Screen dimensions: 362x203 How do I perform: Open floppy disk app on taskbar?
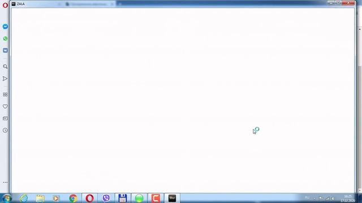pyautogui.click(x=123, y=198)
